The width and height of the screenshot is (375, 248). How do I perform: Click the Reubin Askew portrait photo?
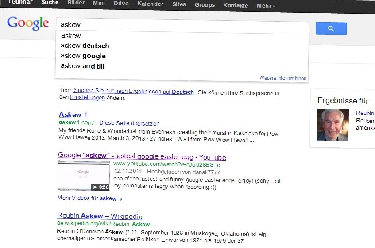[332, 125]
